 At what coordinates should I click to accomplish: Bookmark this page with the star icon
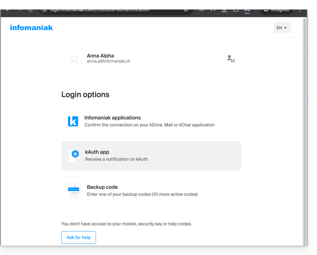(x=186, y=10)
